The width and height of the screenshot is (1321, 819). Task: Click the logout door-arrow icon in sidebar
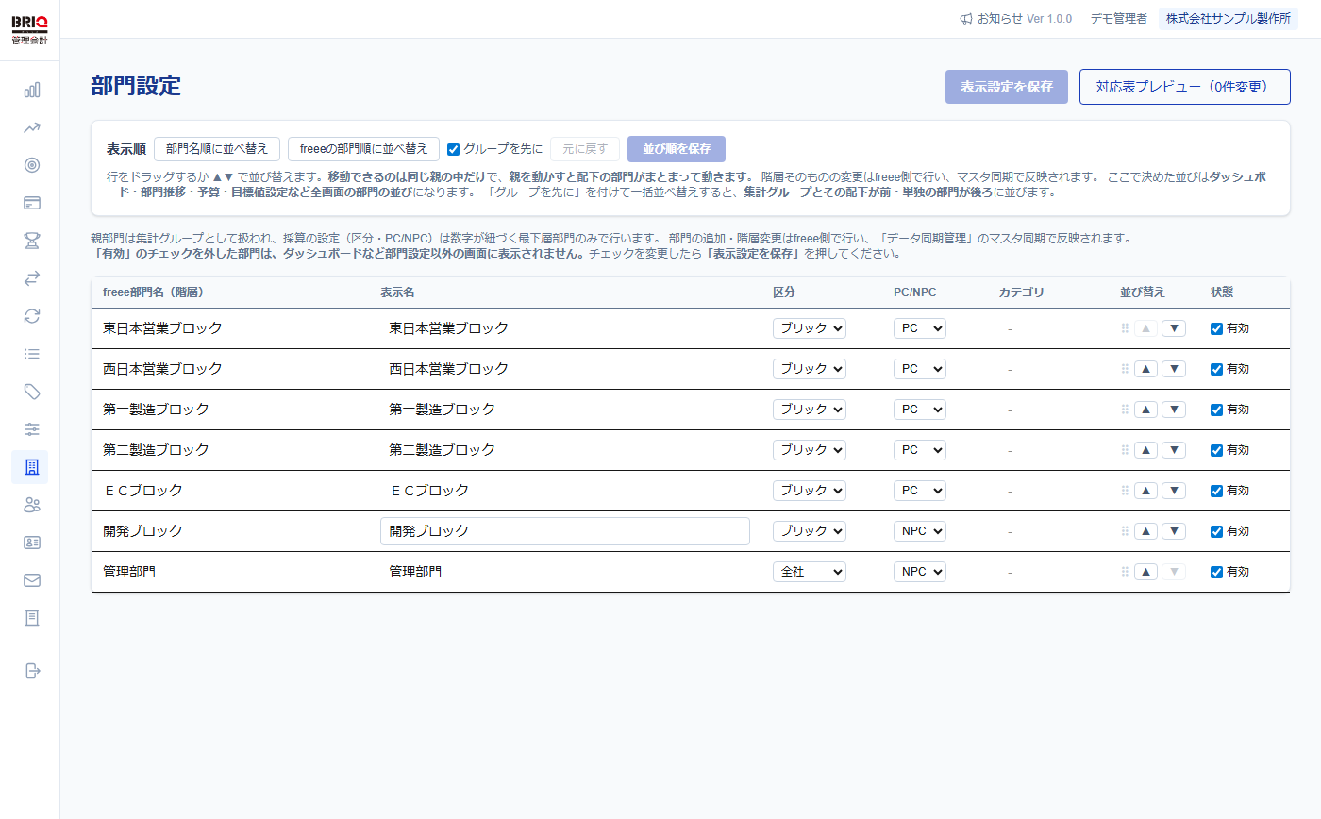[31, 671]
